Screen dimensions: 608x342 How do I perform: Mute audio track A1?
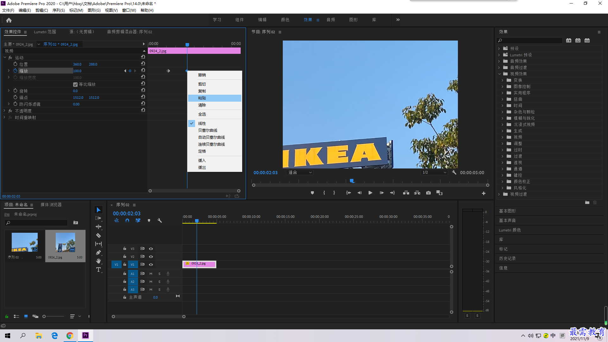click(x=151, y=274)
